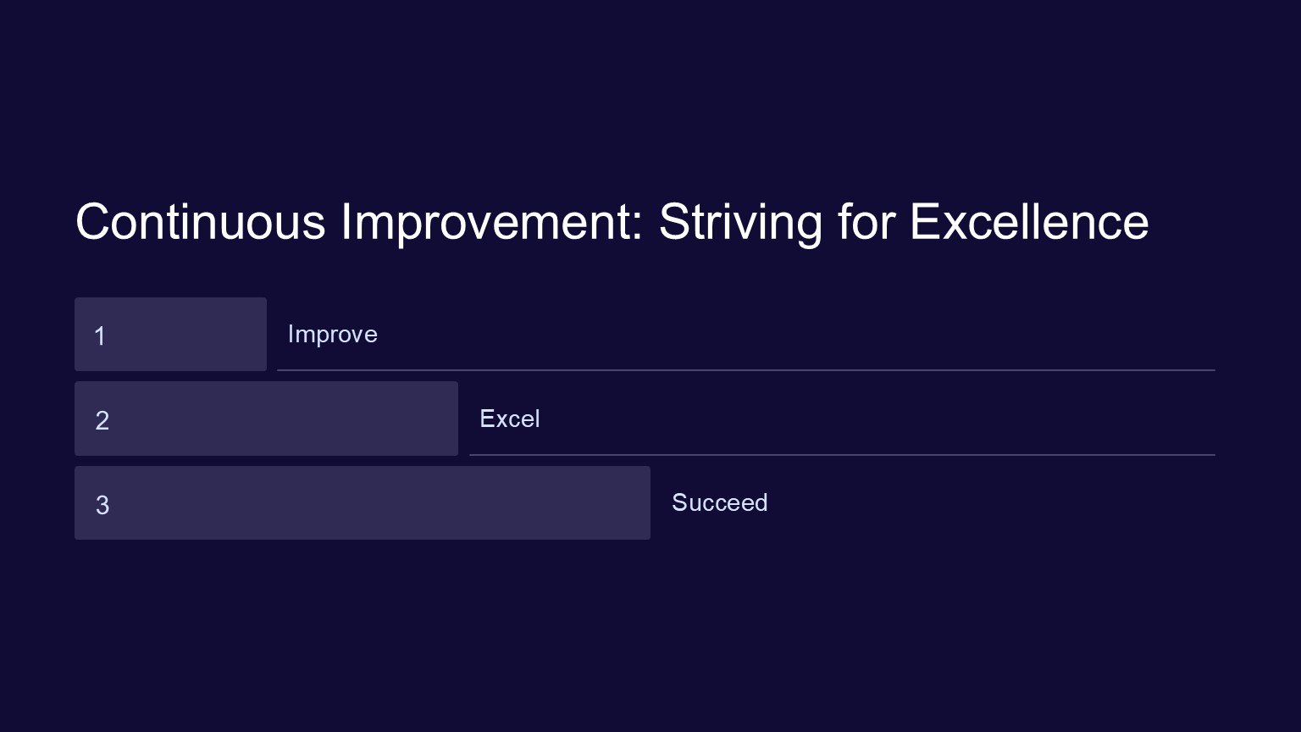This screenshot has height=732, width=1301.
Task: Click the slide title text
Action: [x=612, y=222]
